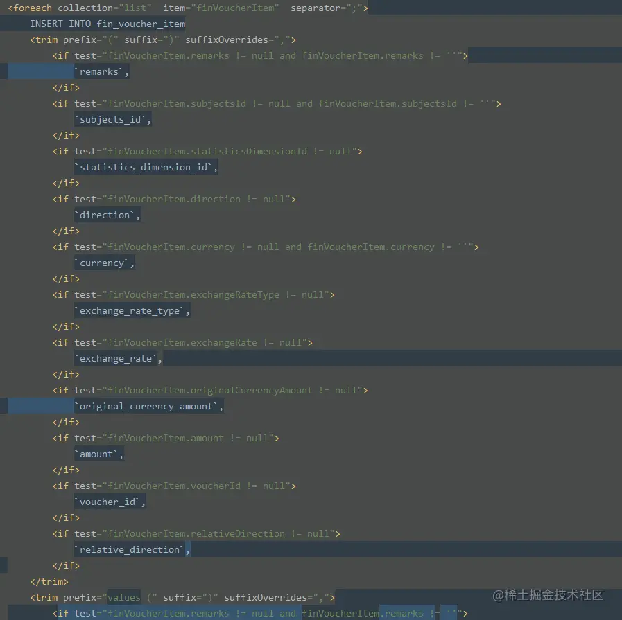The image size is (622, 620).
Task: Click the `amount`, column line
Action: (x=98, y=454)
